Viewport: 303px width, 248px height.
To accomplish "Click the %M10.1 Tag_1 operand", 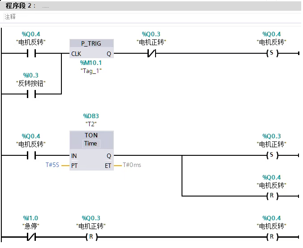I will tap(91, 67).
